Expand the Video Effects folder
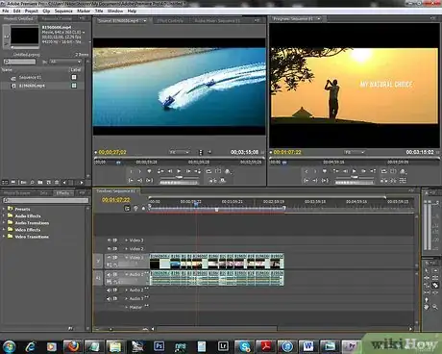 pyautogui.click(x=4, y=230)
